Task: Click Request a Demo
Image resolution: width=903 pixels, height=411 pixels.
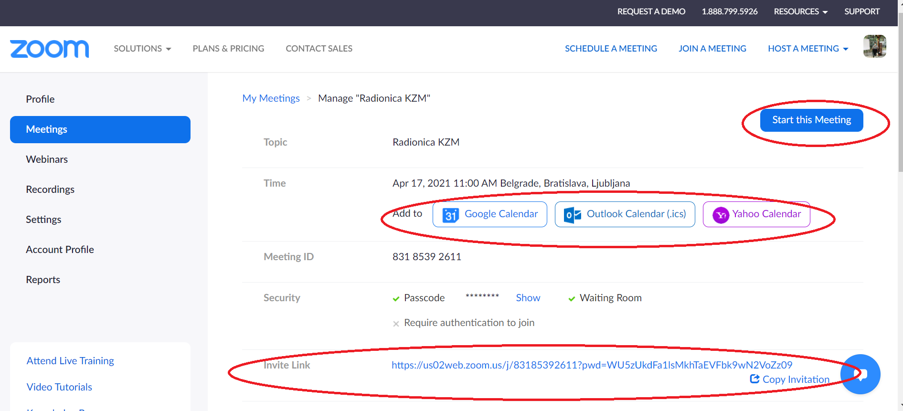Action: point(651,11)
